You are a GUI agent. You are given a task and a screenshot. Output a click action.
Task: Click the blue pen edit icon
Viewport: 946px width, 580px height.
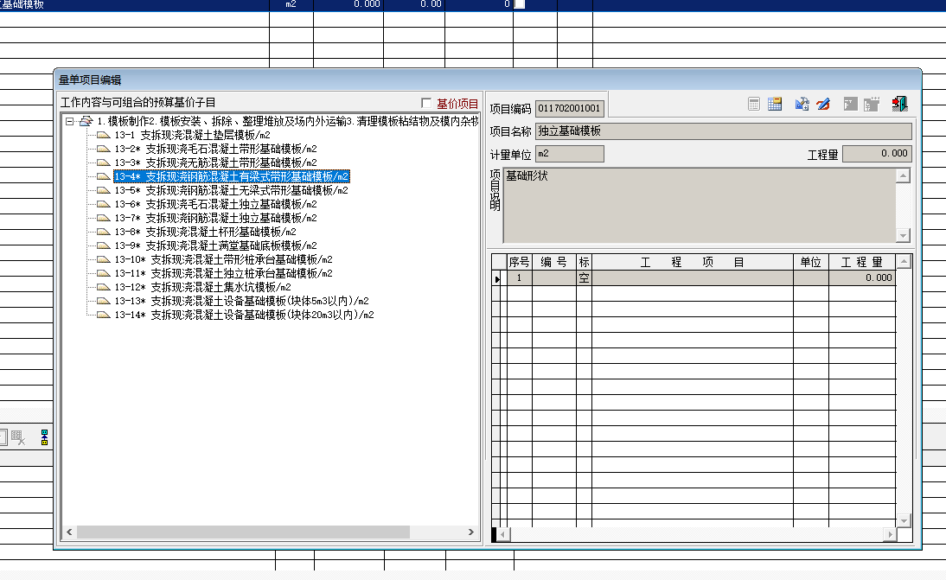[x=823, y=104]
